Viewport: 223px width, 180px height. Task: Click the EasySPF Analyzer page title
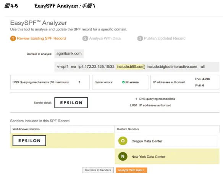(39, 23)
